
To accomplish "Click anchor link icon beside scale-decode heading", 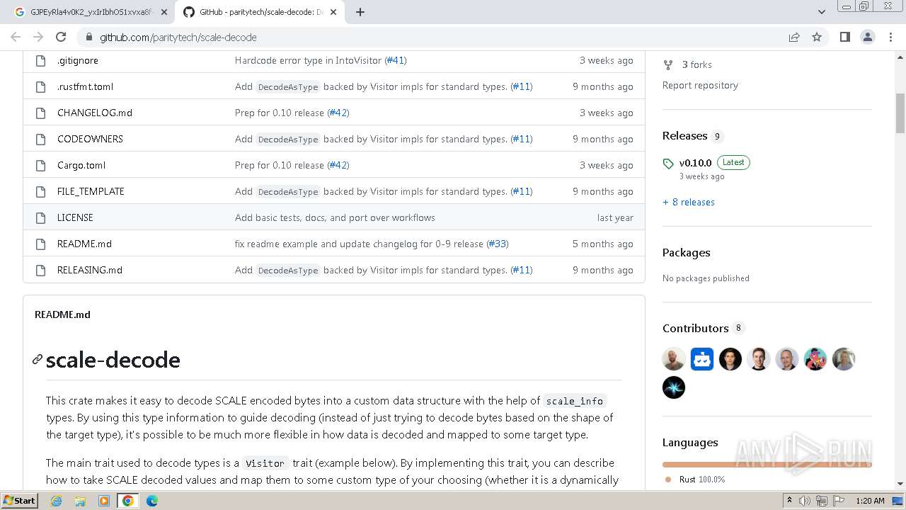I will [38, 360].
